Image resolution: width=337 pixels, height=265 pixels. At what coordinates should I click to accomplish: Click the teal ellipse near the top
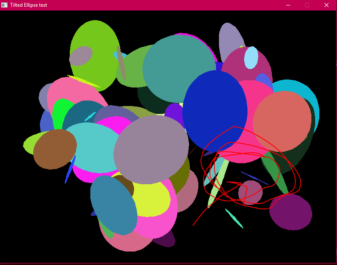(179, 69)
